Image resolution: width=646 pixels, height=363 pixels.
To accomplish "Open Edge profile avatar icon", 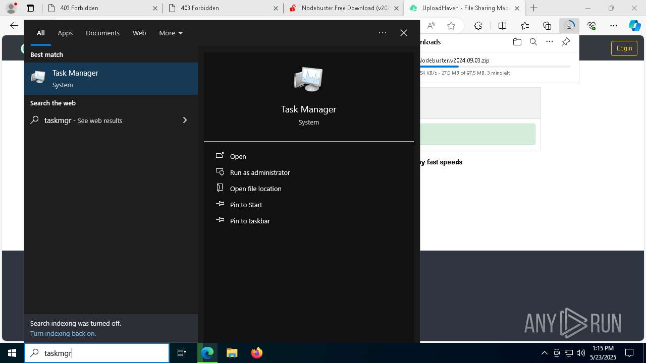I will tap(11, 8).
